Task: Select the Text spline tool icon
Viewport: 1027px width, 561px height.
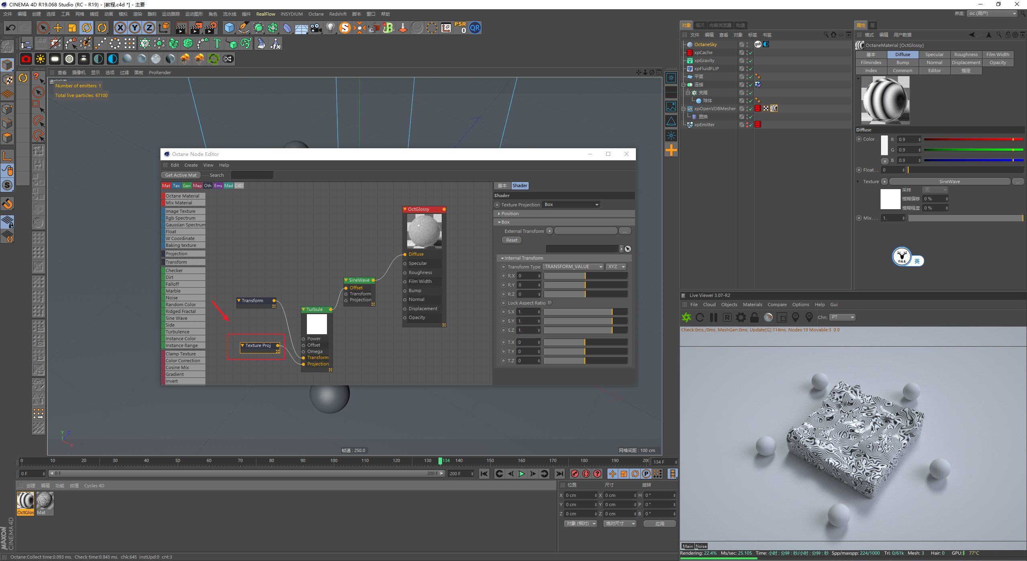Action: (x=217, y=43)
